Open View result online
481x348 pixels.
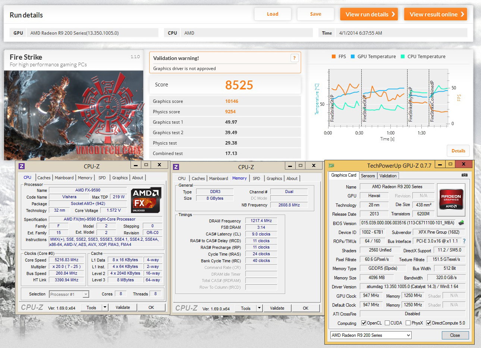(436, 14)
